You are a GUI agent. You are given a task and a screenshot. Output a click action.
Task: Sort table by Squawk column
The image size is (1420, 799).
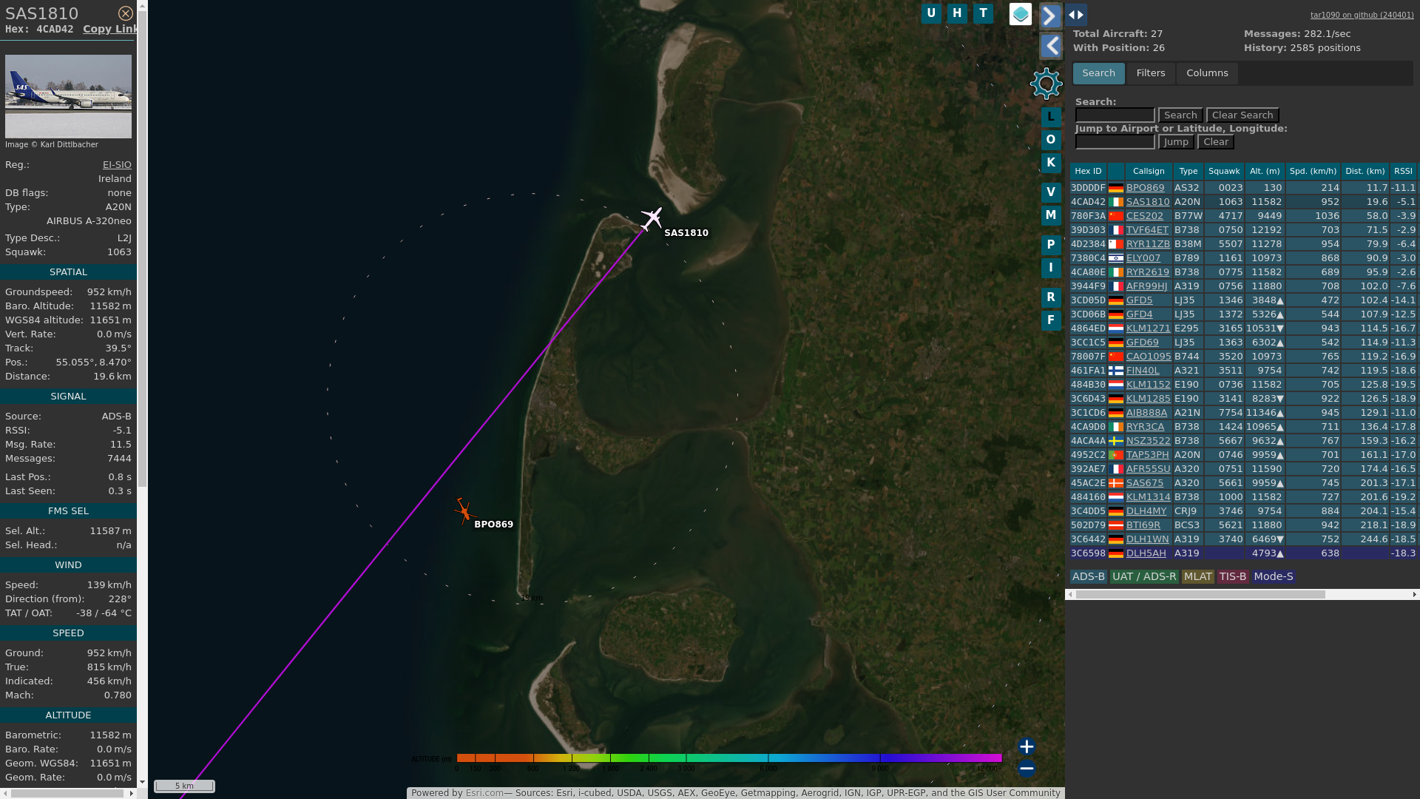click(1224, 171)
